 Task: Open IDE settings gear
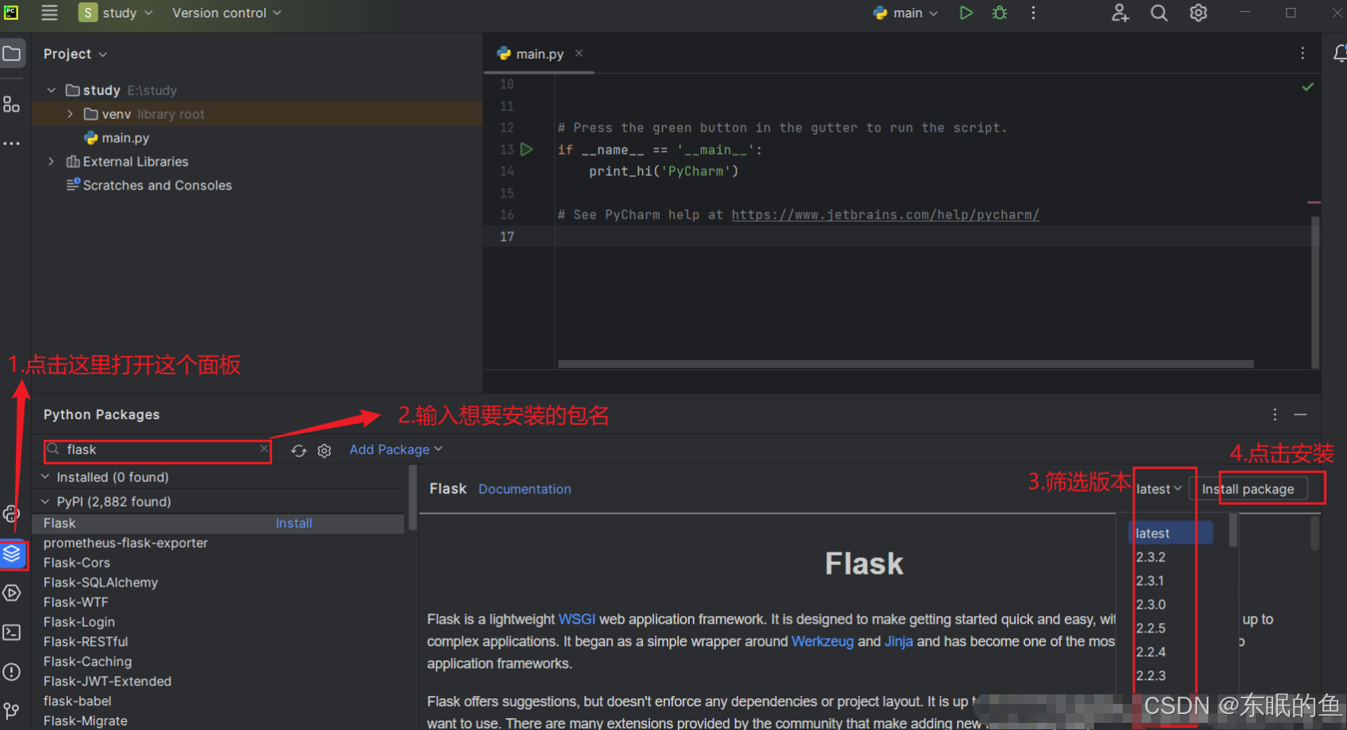coord(1198,13)
